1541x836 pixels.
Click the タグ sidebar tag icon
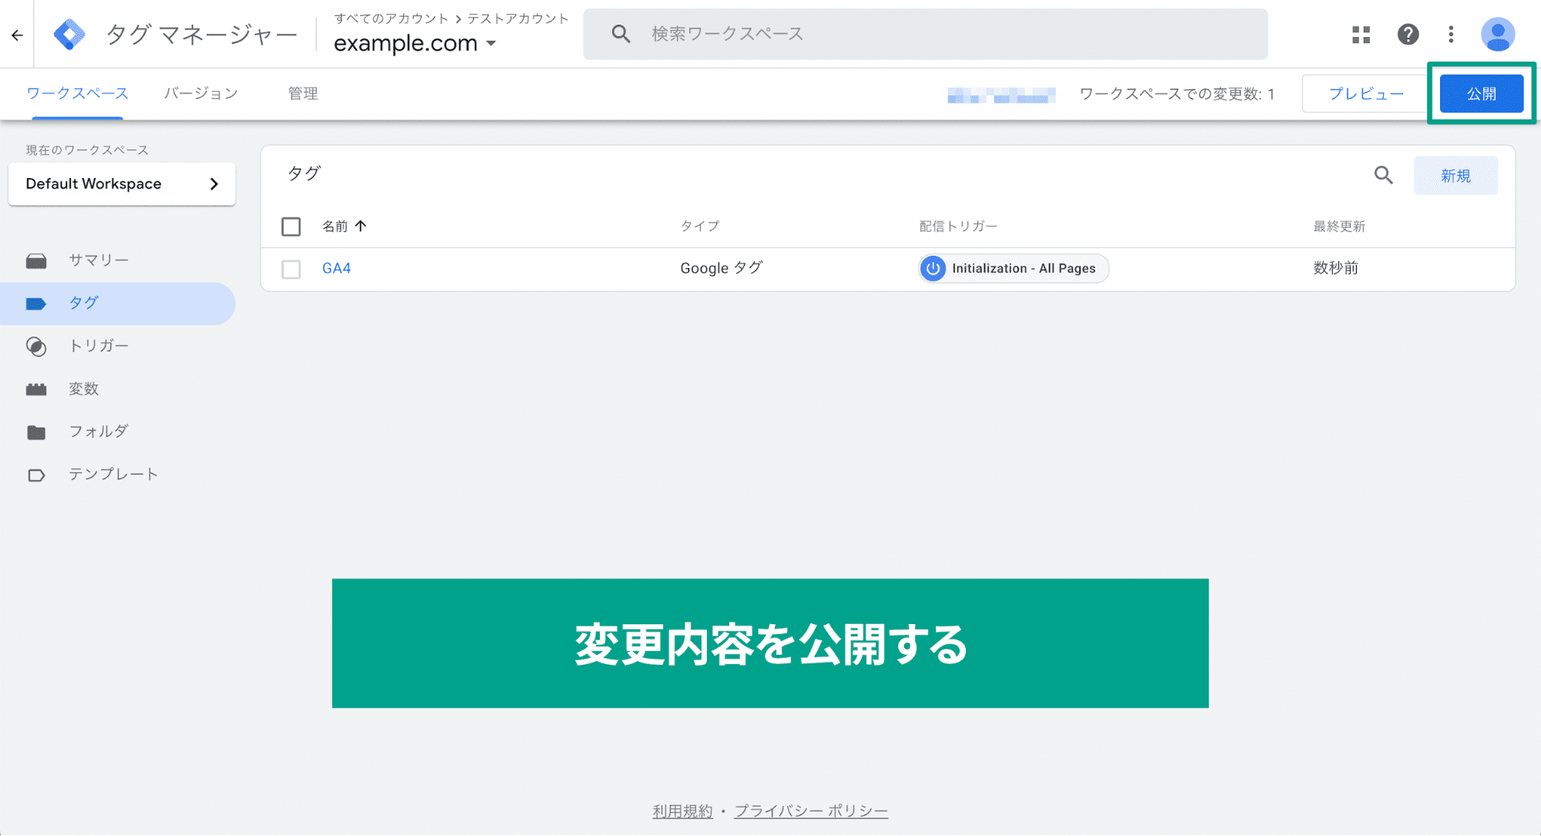coord(36,304)
